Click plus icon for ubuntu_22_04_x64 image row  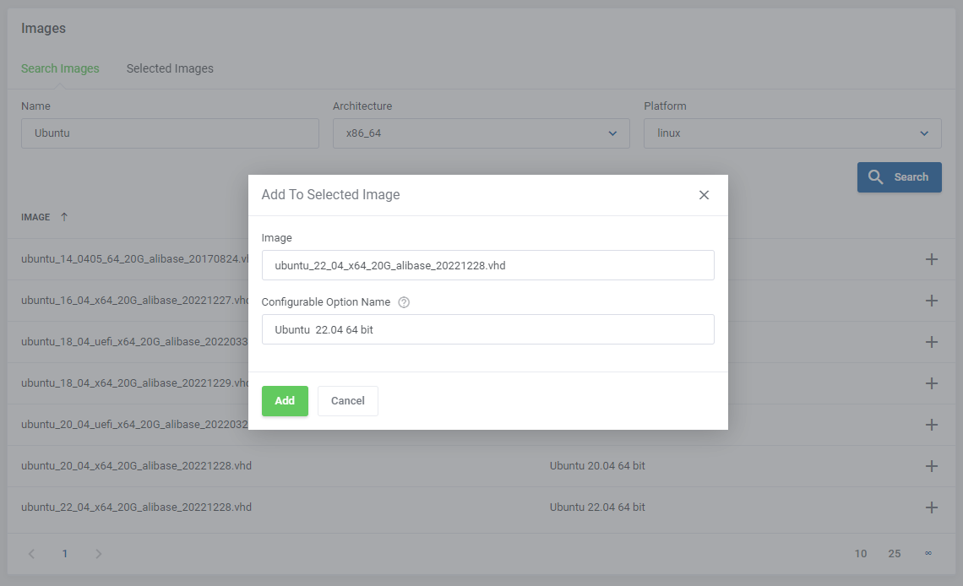(932, 507)
